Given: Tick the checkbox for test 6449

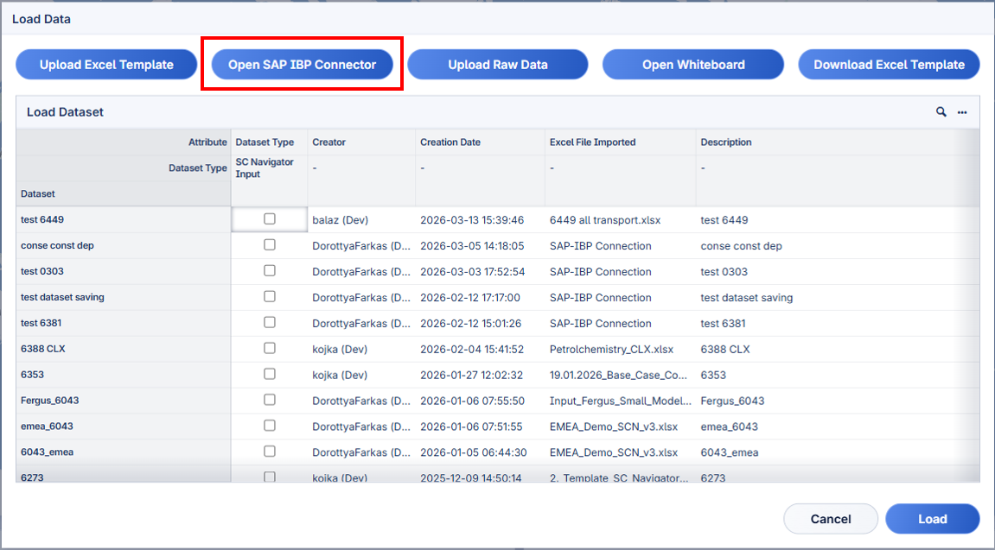Looking at the screenshot, I should coord(270,219).
